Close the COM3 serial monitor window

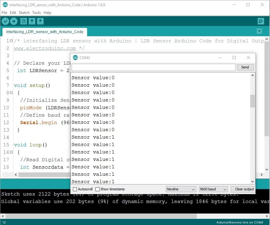pyautogui.click(x=248, y=58)
